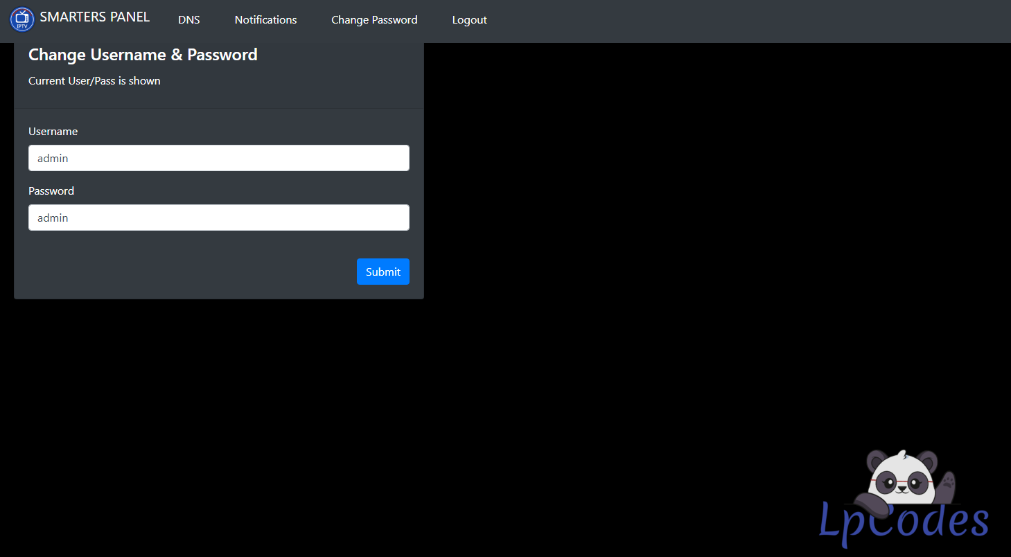Select Change Password in the navbar

374,20
